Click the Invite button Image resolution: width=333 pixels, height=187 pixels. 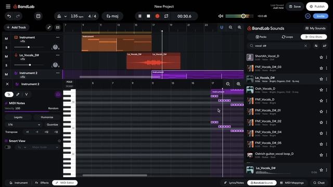coord(321,16)
